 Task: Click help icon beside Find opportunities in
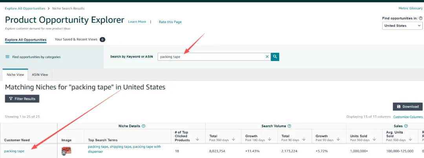click(x=421, y=18)
